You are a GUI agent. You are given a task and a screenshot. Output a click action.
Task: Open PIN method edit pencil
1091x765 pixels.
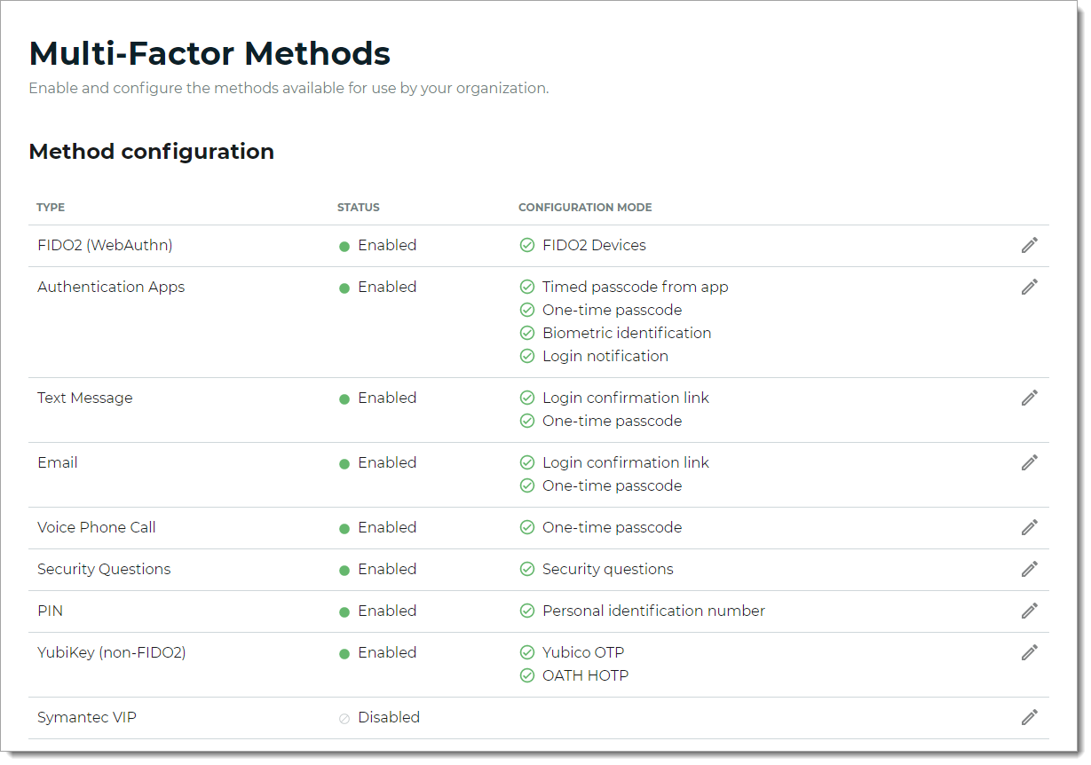coord(1029,611)
